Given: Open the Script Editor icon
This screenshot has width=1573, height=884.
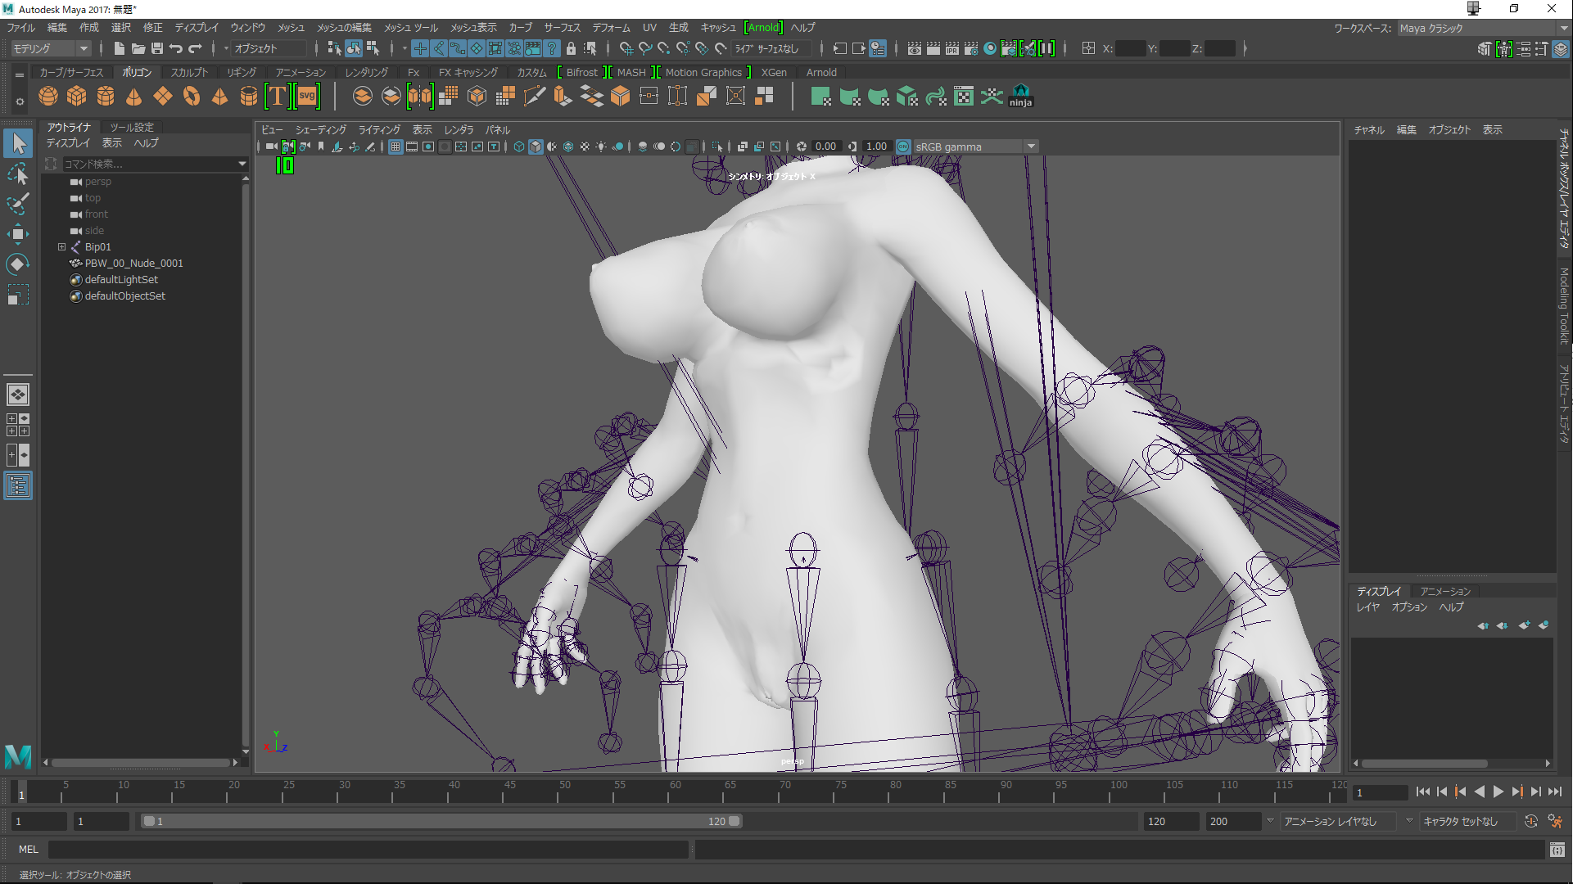Looking at the screenshot, I should tap(1557, 850).
